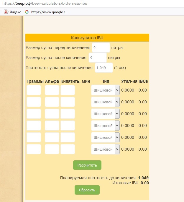The width and height of the screenshot is (184, 202).
Task: Expand the fourth row Шишковой dropdown
Action: pos(105,126)
